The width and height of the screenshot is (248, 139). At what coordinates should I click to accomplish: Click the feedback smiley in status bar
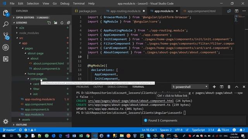pos(234,130)
